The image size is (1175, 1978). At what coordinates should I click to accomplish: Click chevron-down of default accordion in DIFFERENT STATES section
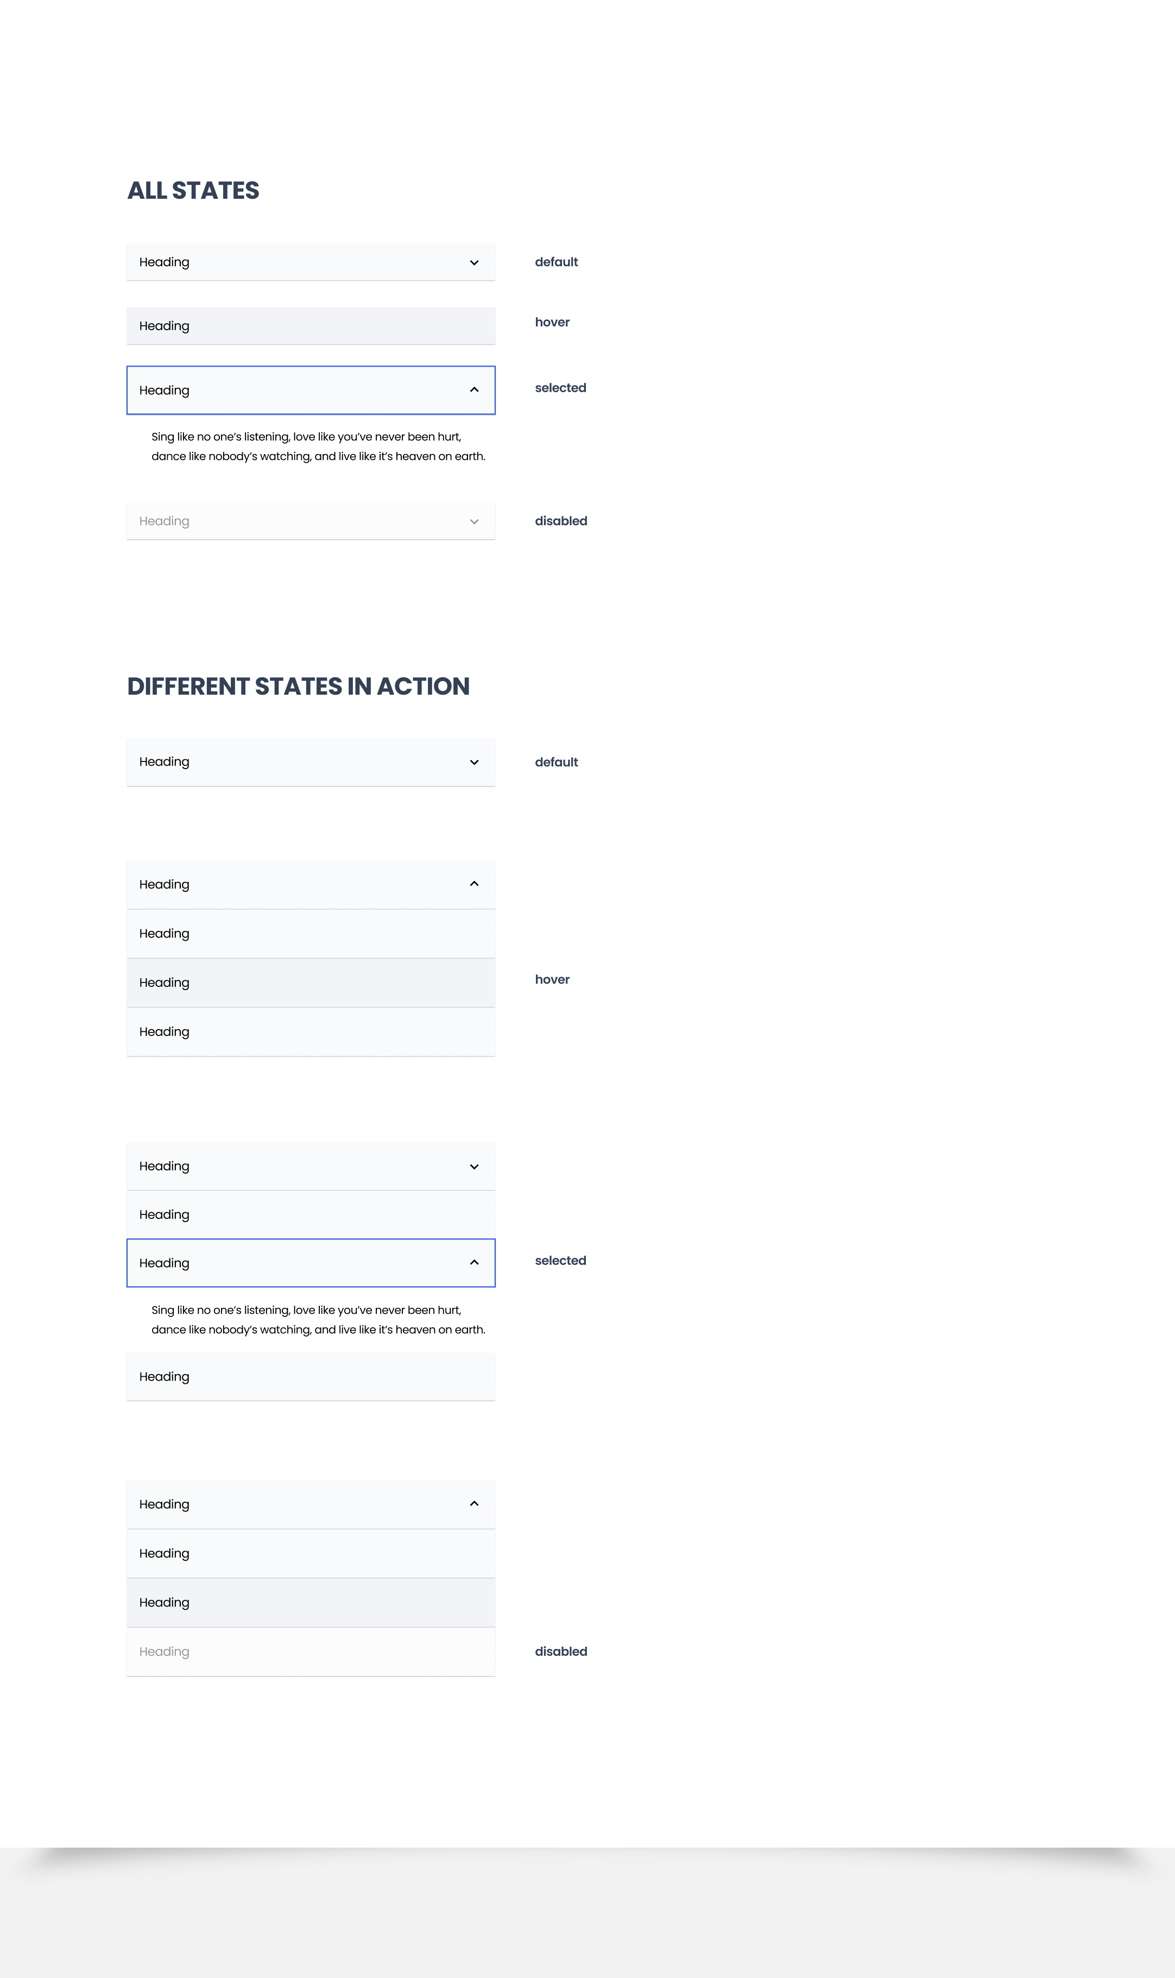[x=473, y=763]
